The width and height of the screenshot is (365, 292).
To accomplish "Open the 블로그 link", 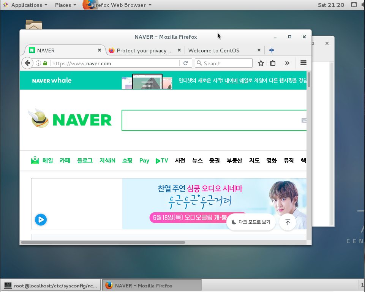I will tap(85, 161).
